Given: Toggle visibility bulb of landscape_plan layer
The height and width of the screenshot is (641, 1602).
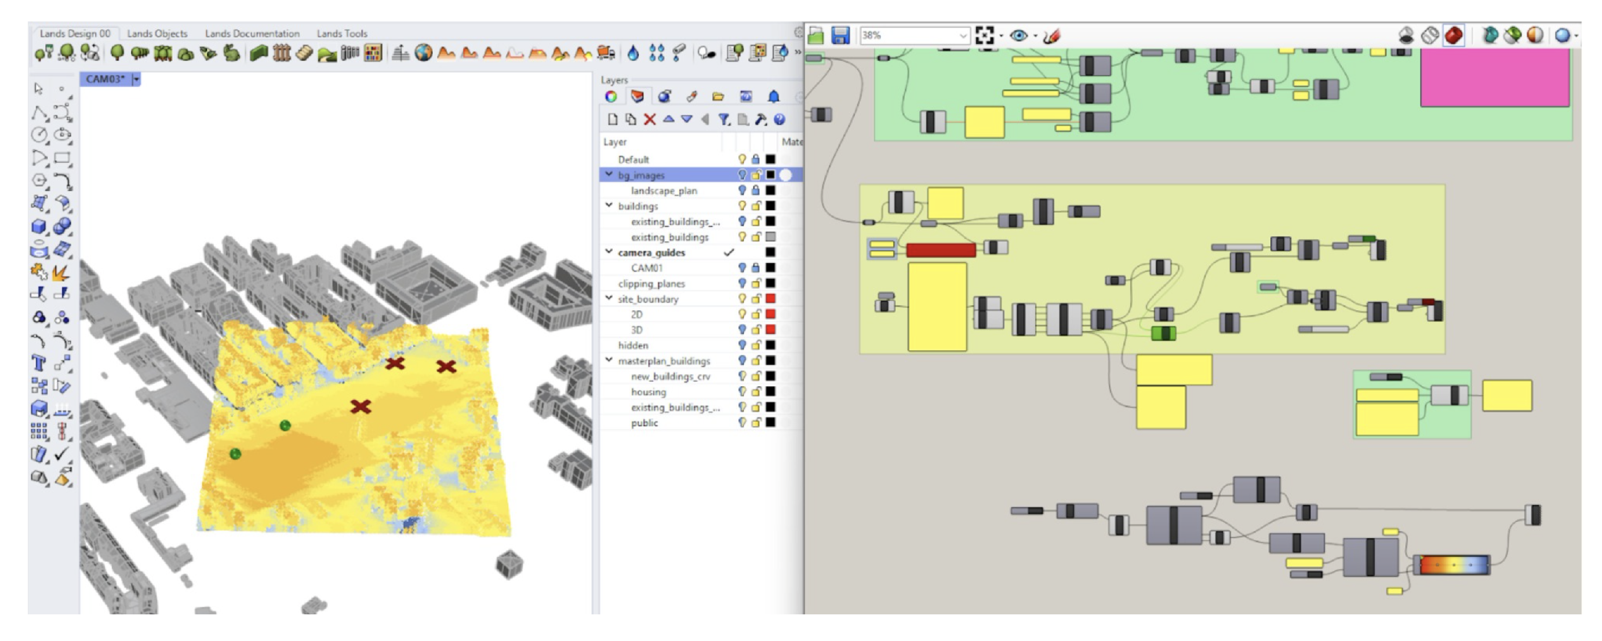Looking at the screenshot, I should 742,191.
